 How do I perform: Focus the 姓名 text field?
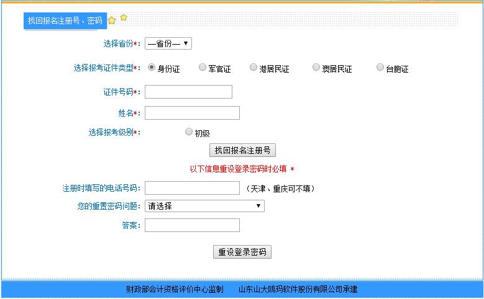point(192,113)
